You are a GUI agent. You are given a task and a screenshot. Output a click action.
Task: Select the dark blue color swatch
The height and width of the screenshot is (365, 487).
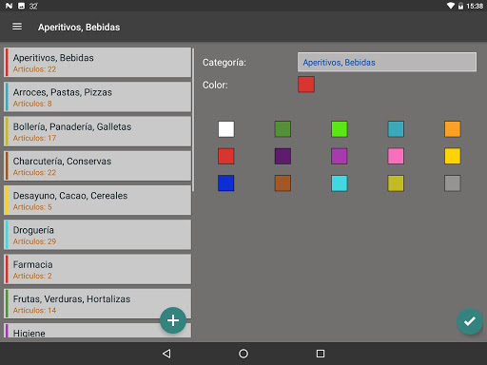226,183
